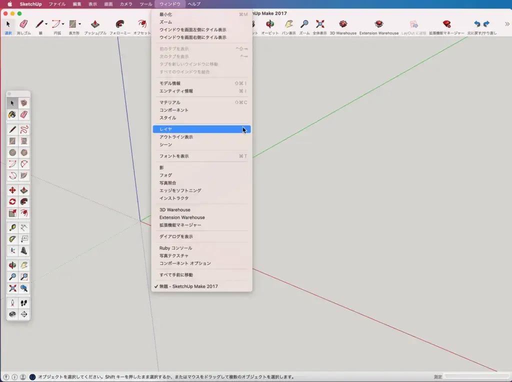Choose 最小化 in the Window menu
The width and height of the screenshot is (512, 382).
click(x=202, y=14)
